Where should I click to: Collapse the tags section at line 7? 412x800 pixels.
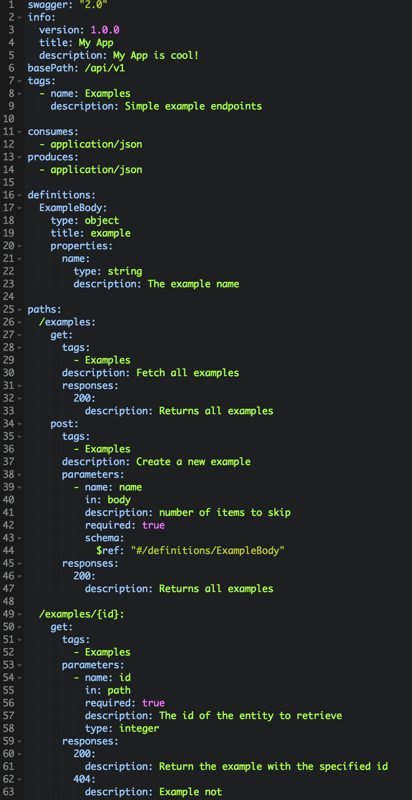[19, 81]
